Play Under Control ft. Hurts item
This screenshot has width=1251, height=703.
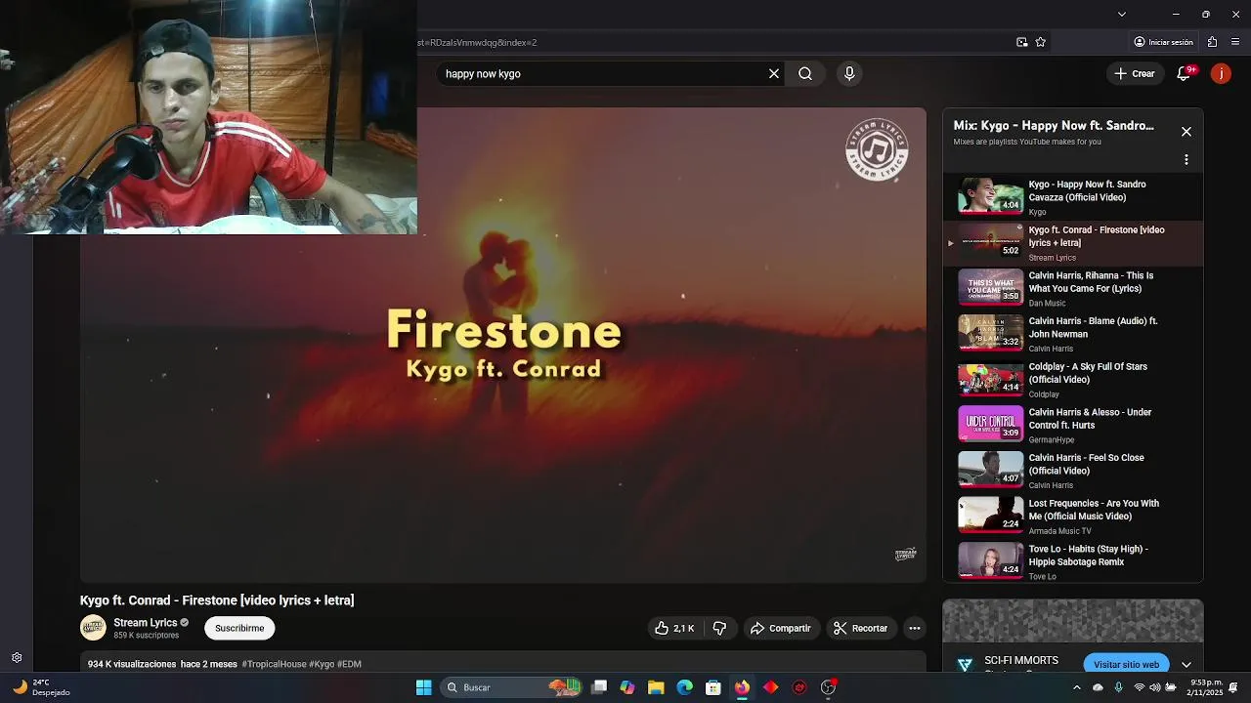click(1072, 425)
